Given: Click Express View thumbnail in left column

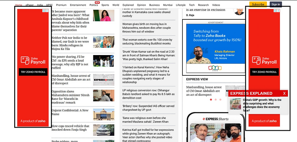Looking at the screenshot, I should [104, 80].
